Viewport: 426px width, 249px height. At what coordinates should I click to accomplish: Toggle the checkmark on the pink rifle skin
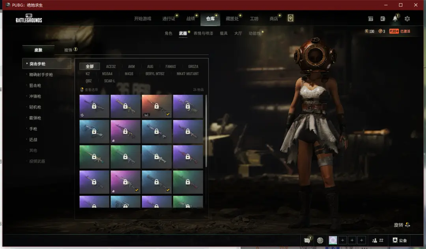(136, 190)
